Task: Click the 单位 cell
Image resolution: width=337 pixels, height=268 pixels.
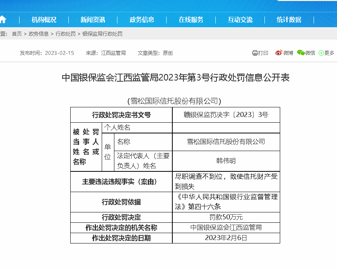Action: click(x=108, y=152)
